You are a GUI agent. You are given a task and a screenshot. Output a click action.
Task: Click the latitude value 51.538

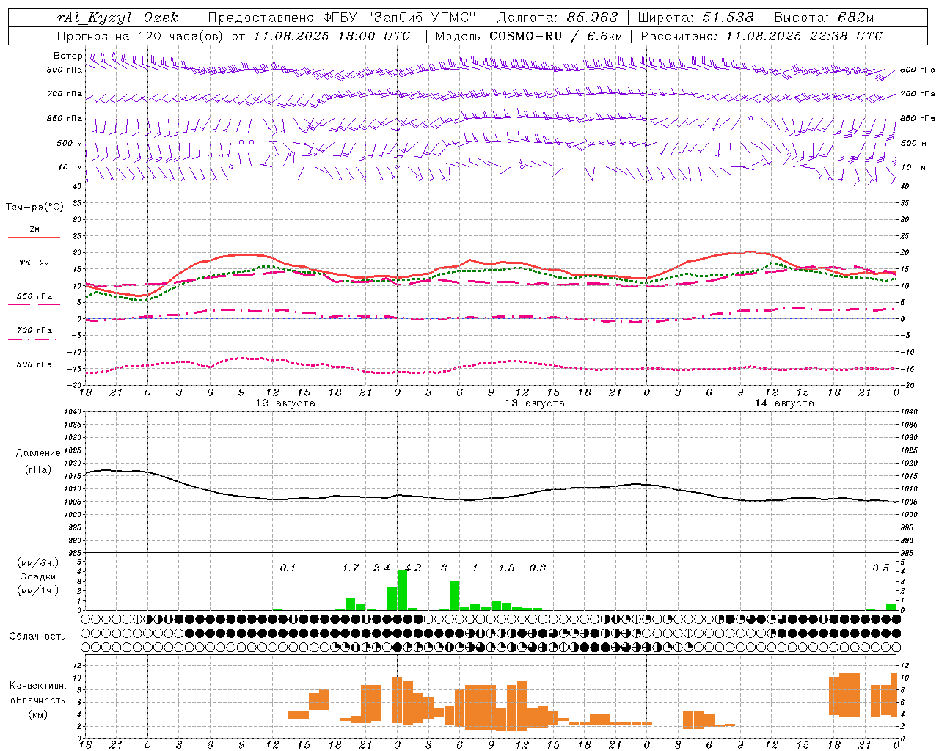(x=728, y=18)
